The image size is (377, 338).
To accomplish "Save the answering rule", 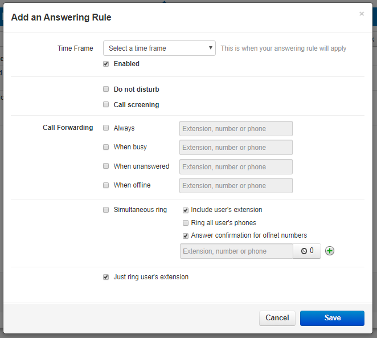I will [332, 318].
